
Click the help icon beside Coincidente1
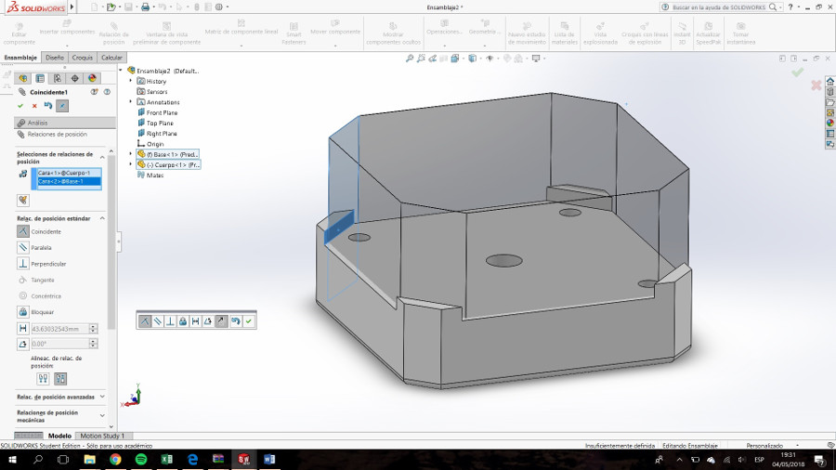pos(107,92)
